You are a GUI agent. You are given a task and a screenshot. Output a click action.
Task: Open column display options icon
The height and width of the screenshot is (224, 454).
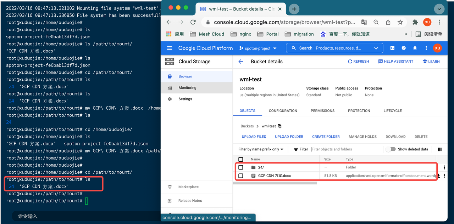coord(440,149)
